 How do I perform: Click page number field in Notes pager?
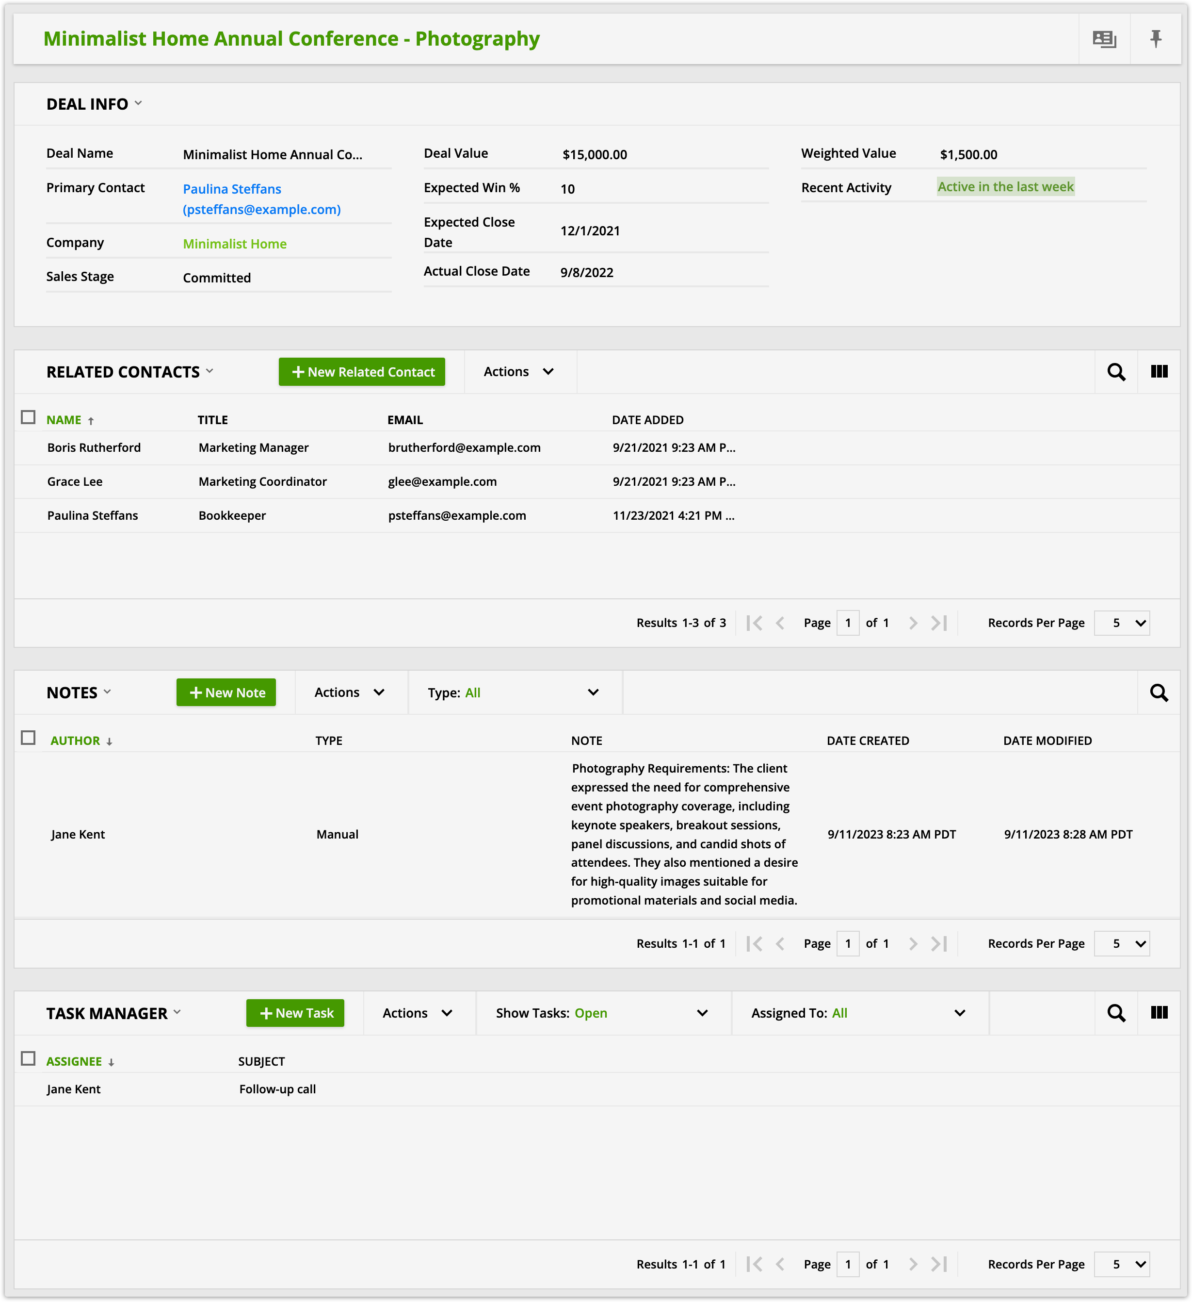click(x=847, y=943)
